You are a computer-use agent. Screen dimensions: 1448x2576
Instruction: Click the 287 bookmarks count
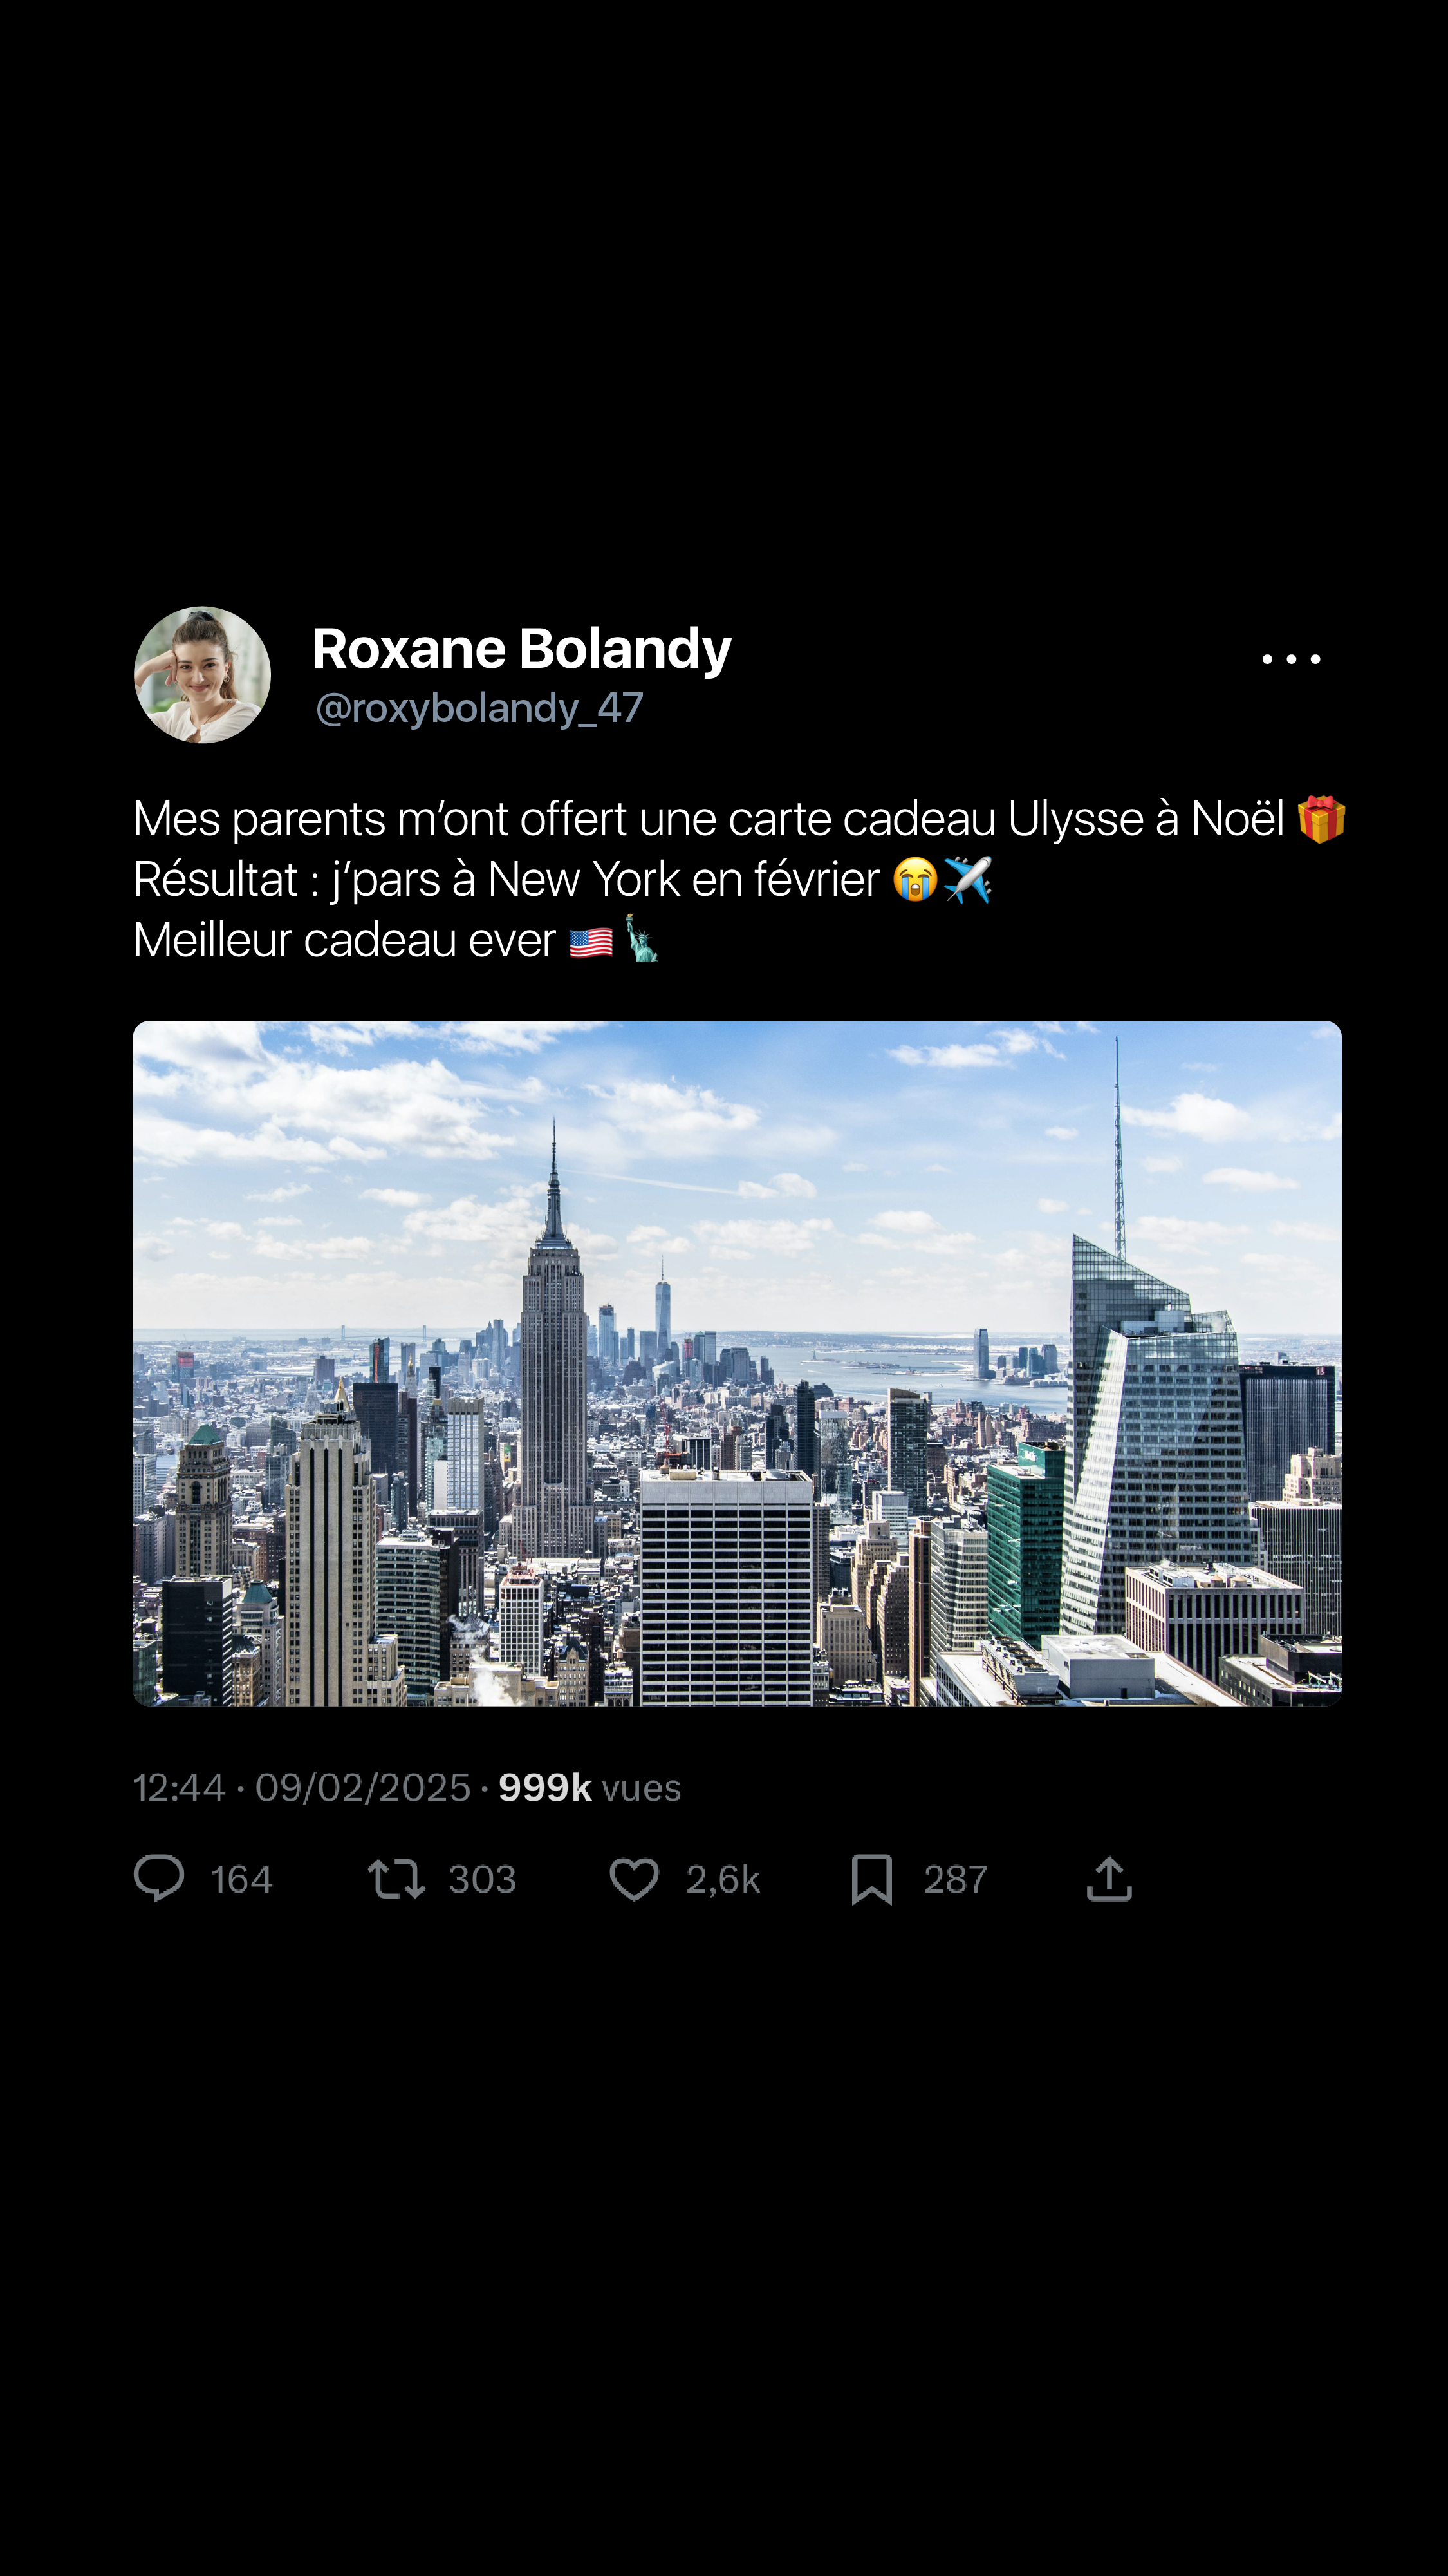tap(955, 1880)
